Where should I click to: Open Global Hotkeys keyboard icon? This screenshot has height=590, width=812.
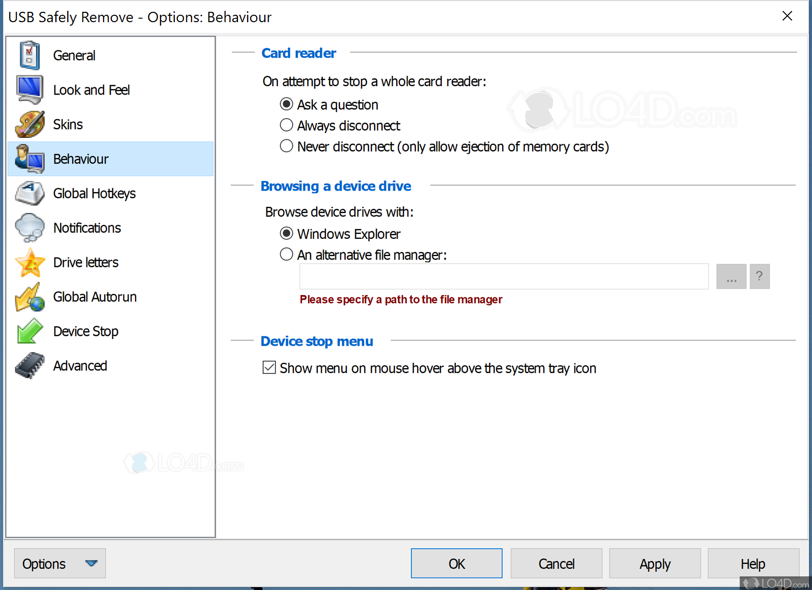click(x=29, y=193)
